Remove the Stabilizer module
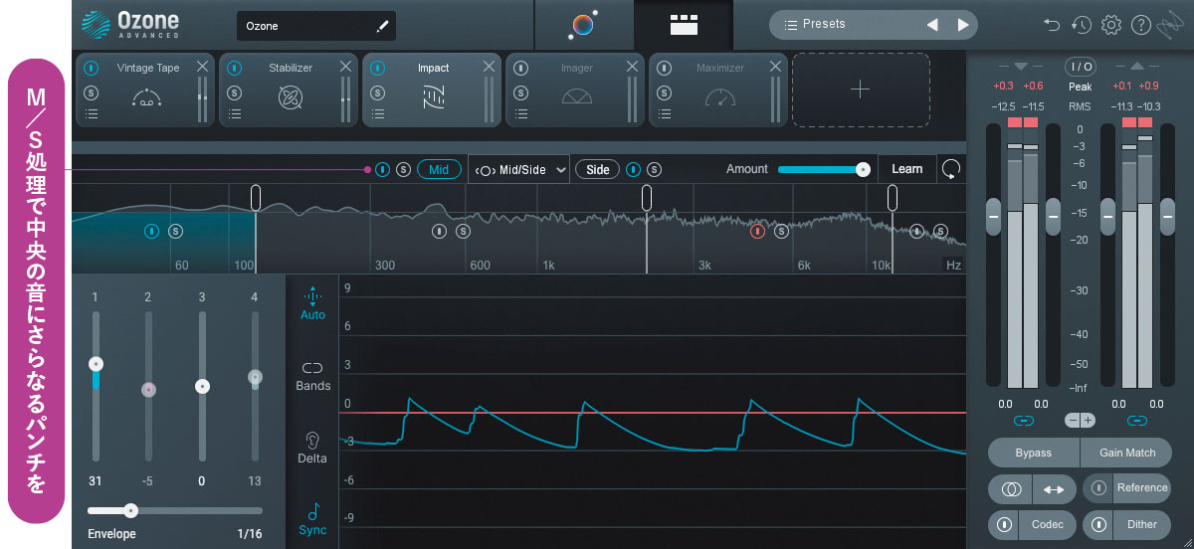 click(x=346, y=67)
